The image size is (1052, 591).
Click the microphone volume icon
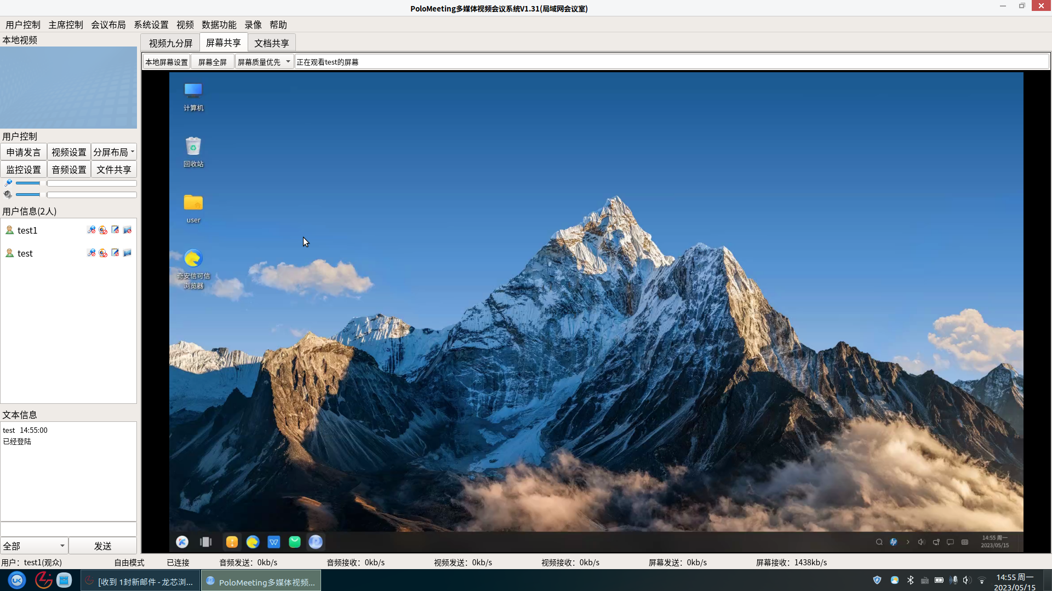[x=8, y=183]
